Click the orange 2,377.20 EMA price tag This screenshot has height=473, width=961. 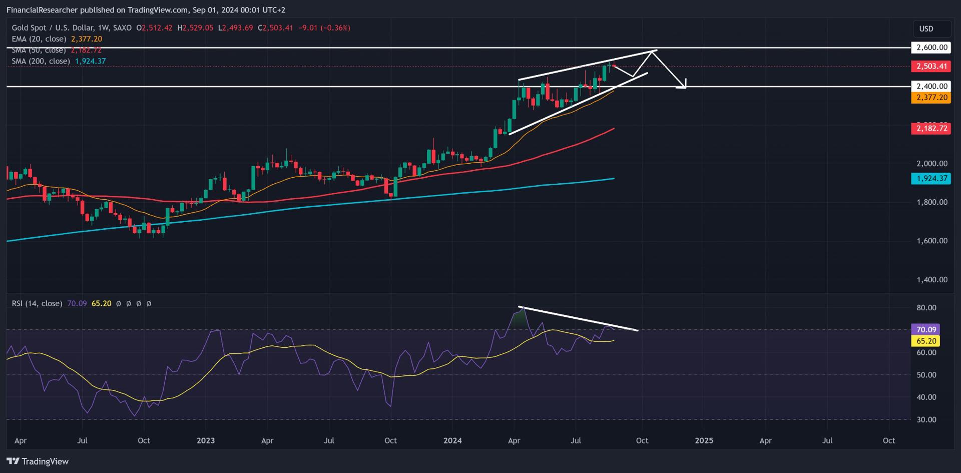931,98
